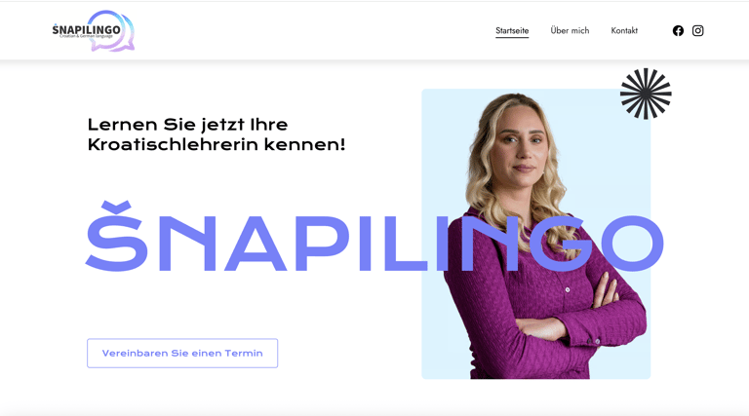749x416 pixels.
Task: Click the letter O at end of ŠNAPILINGO
Action: pyautogui.click(x=632, y=244)
